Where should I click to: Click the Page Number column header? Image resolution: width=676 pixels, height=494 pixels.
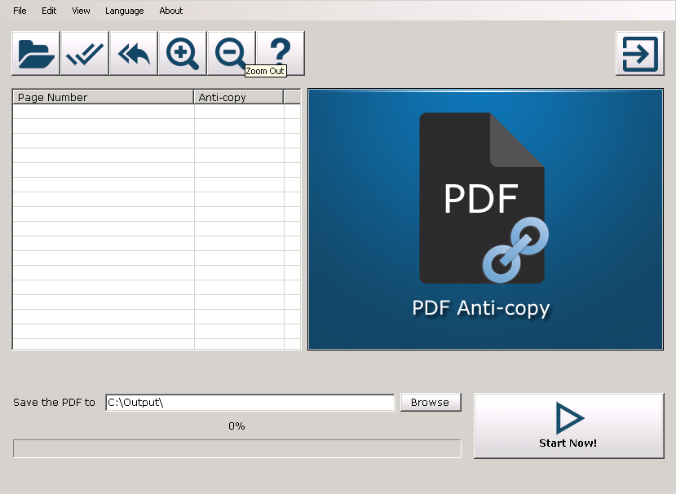(102, 96)
